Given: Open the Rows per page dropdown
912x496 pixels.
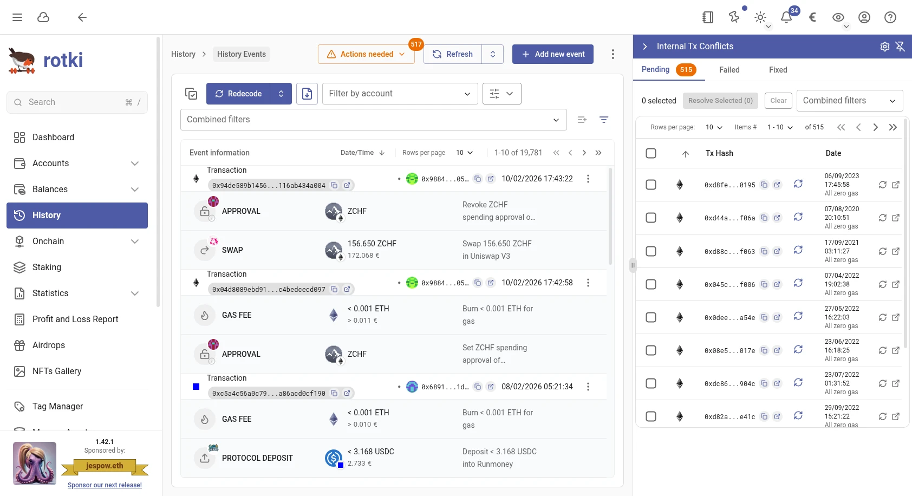Looking at the screenshot, I should pos(464,152).
